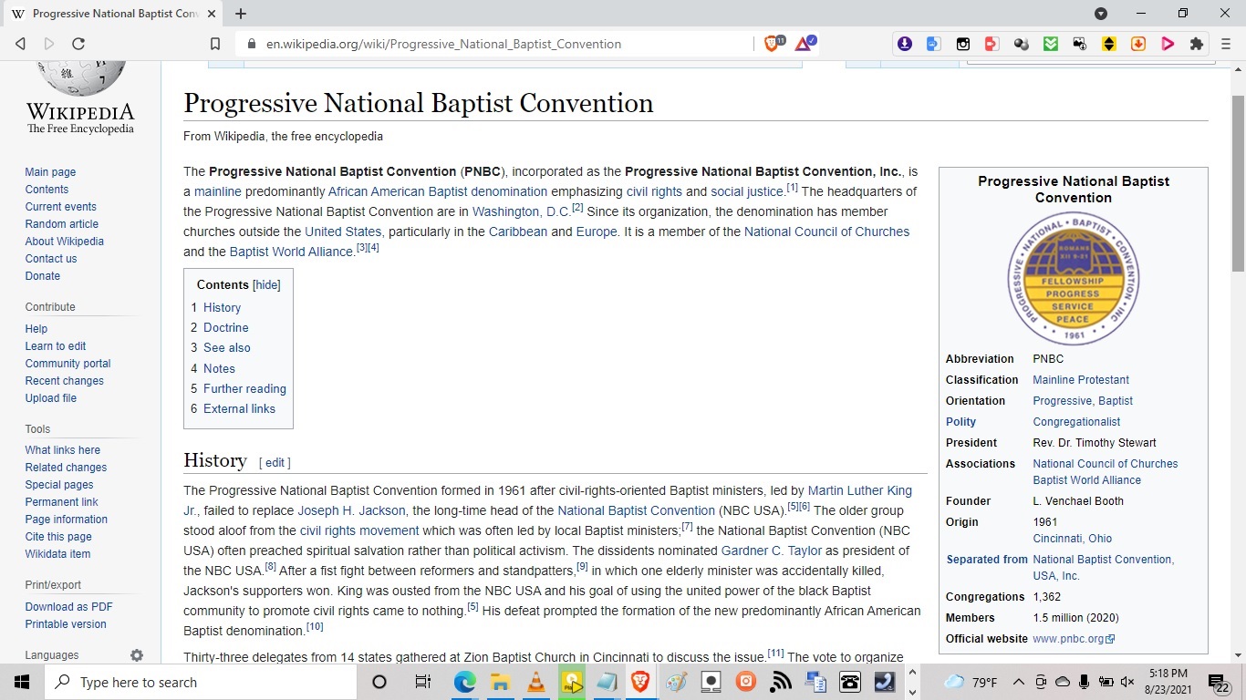This screenshot has height=700, width=1246.
Task: Open Download as PDF link
Action: (x=69, y=607)
